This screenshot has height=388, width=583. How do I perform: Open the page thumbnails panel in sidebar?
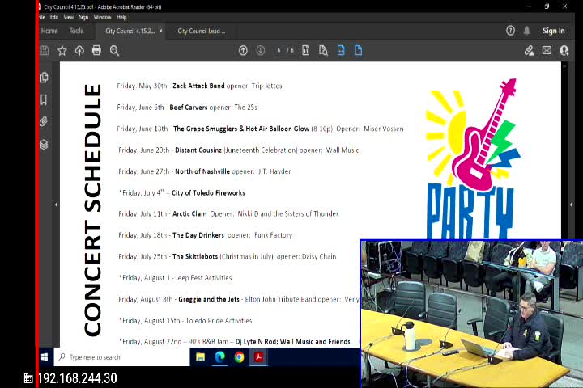(44, 78)
